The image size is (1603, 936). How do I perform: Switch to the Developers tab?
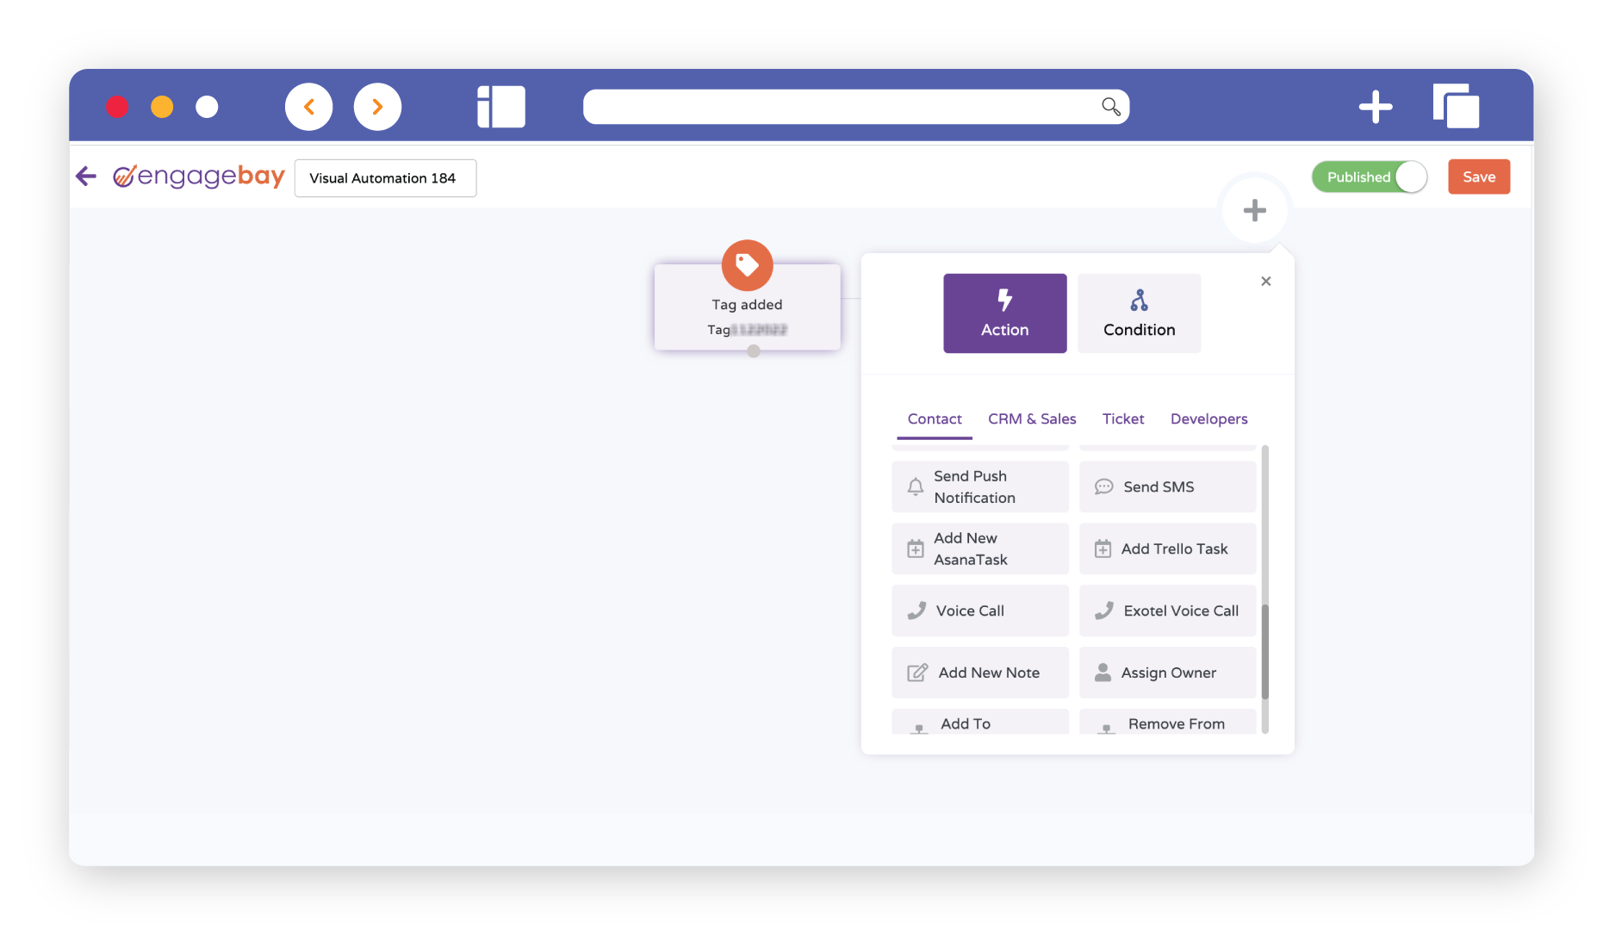click(1208, 419)
